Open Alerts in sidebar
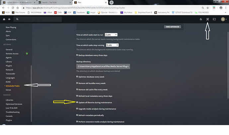This screenshot has width=229, height=135. click(8, 32)
